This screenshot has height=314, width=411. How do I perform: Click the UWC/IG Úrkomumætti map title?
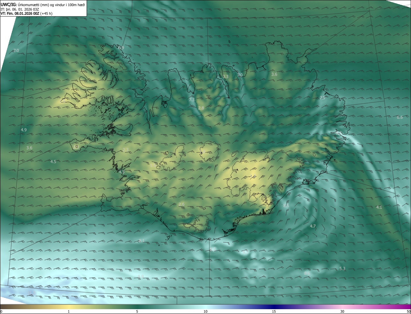43,4
